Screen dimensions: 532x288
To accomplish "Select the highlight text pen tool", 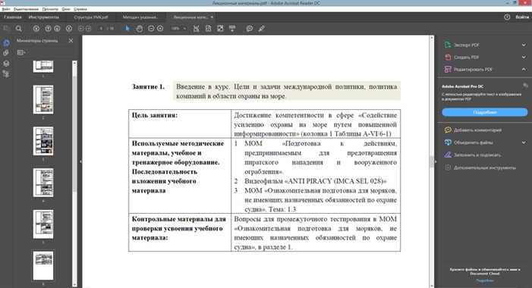I will pyautogui.click(x=261, y=29).
